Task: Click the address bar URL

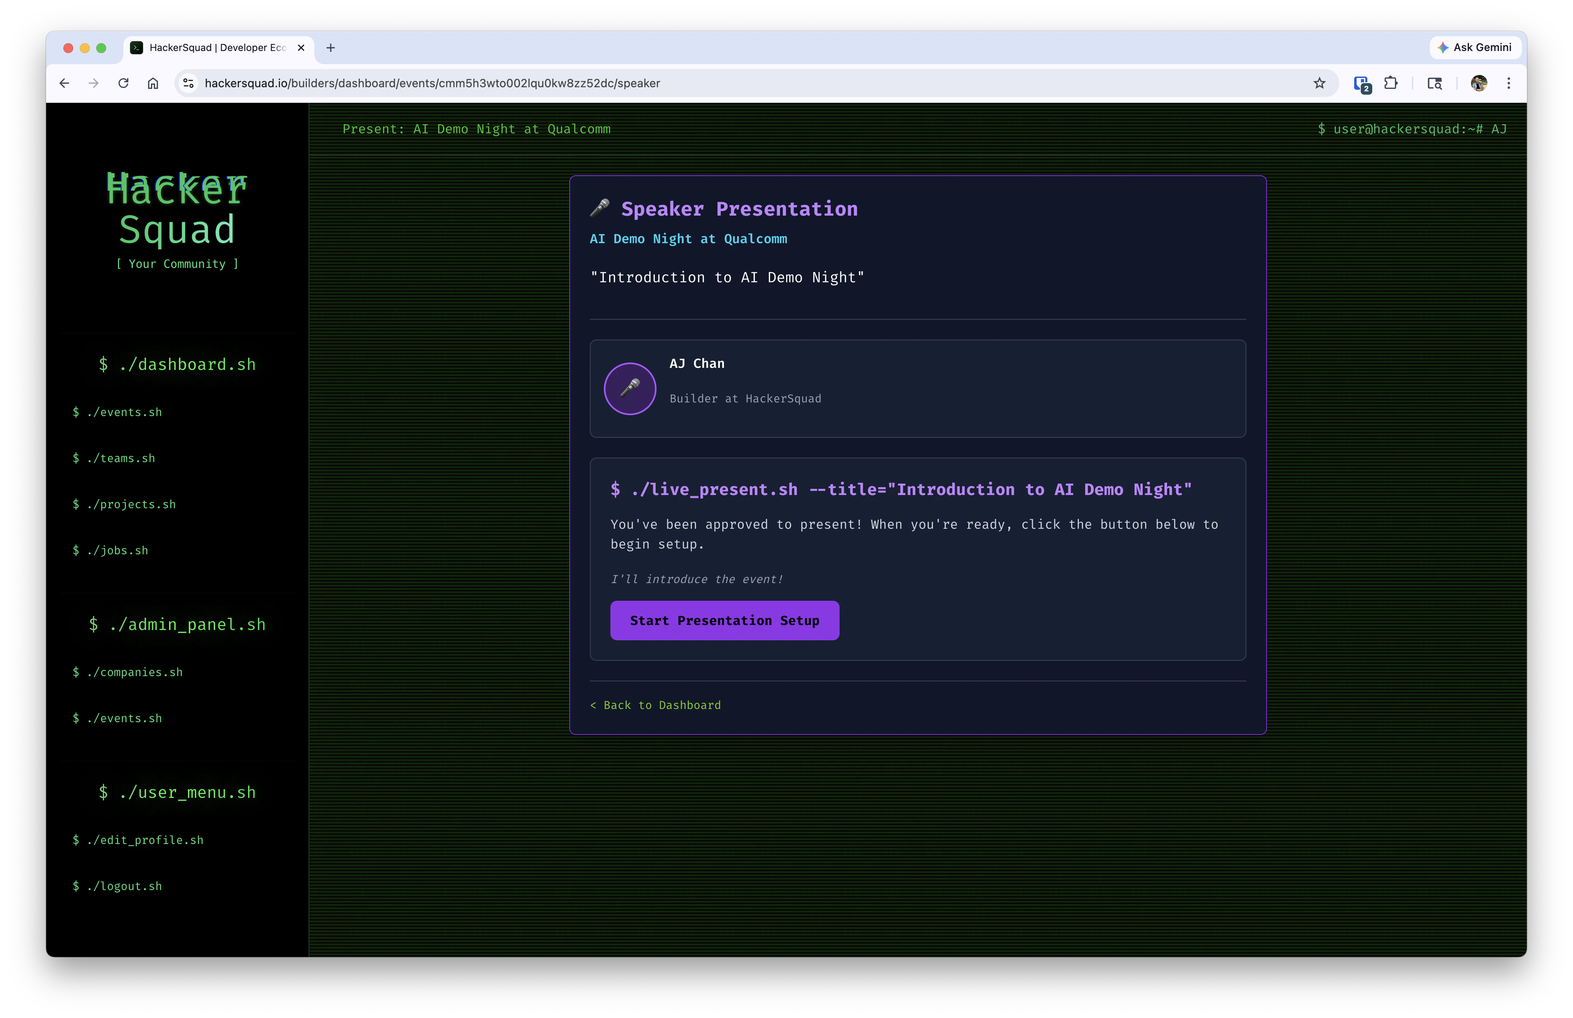Action: tap(433, 83)
